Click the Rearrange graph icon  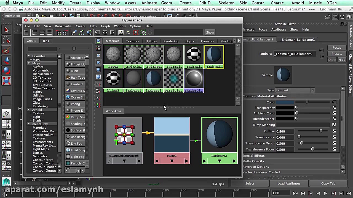click(x=82, y=32)
